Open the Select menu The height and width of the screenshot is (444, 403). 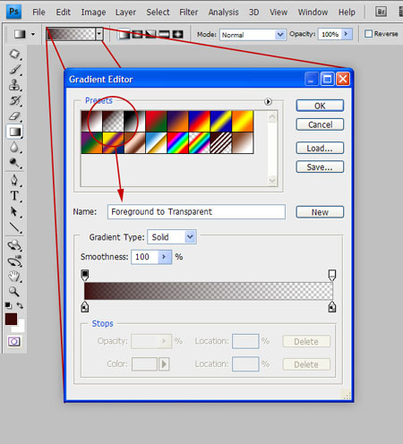coord(158,13)
